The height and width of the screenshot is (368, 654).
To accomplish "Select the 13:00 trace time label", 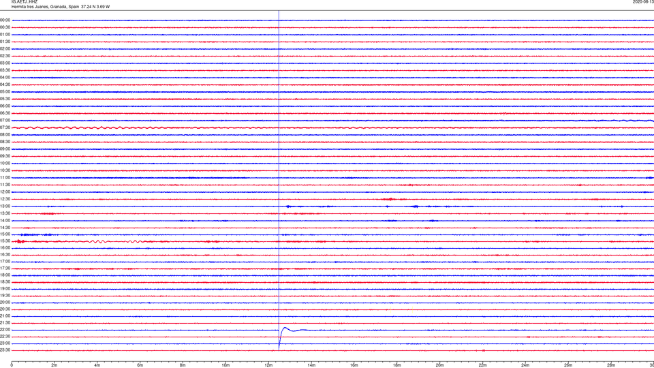I will 5,206.
